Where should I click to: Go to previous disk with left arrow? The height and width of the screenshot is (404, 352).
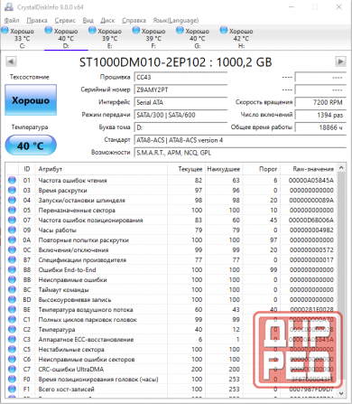11,61
